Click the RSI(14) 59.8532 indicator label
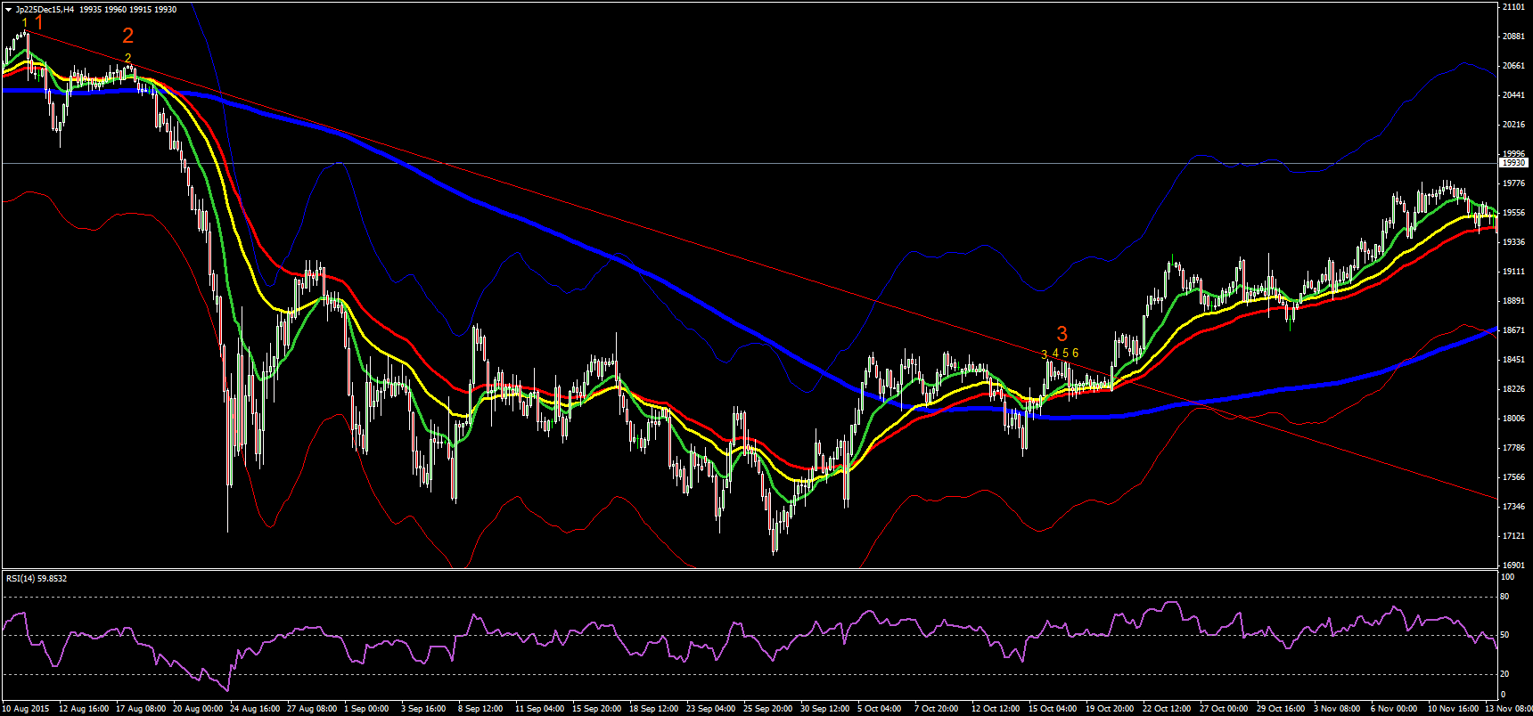Image resolution: width=1533 pixels, height=716 pixels. pyautogui.click(x=37, y=579)
